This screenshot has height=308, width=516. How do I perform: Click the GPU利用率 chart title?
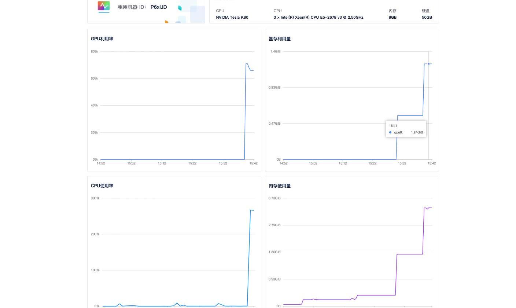point(102,39)
